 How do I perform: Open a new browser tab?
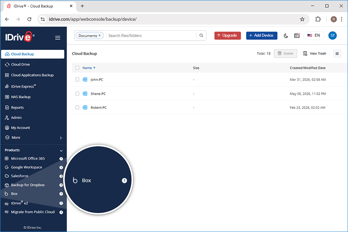82,6
